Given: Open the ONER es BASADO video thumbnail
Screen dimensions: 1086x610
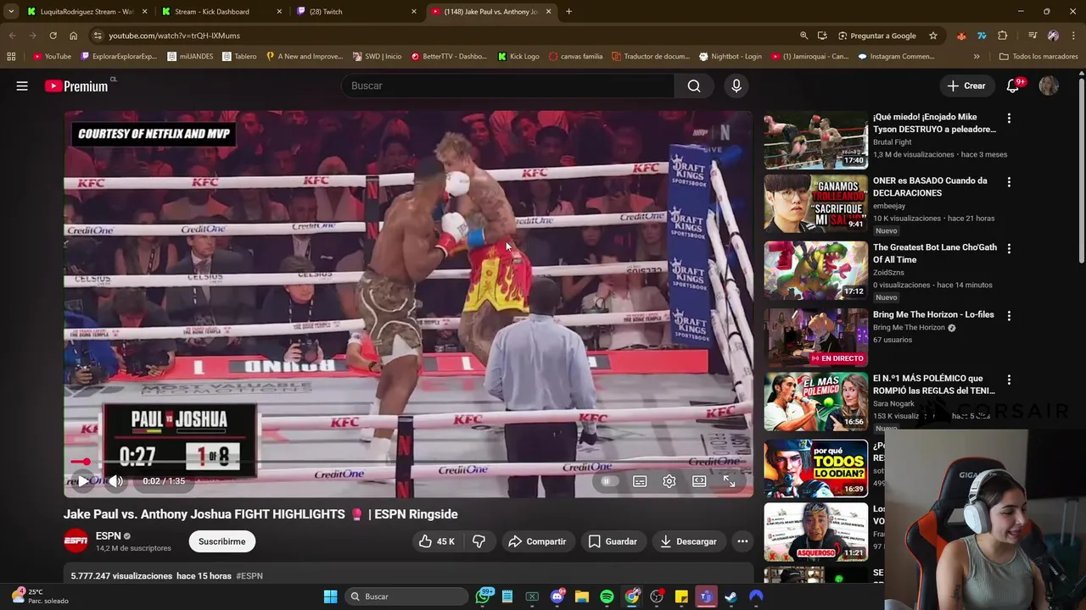Looking at the screenshot, I should tap(816, 203).
